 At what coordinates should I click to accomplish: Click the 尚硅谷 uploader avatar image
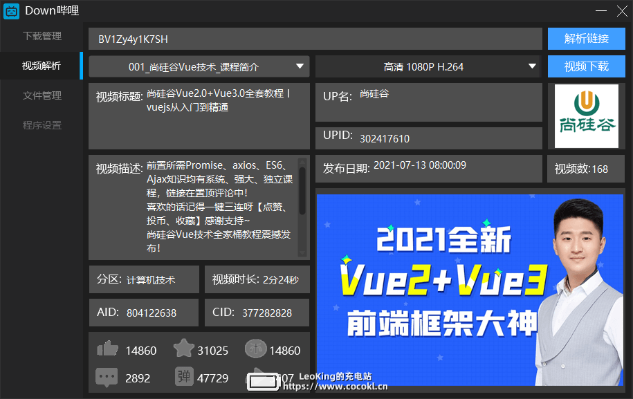[586, 116]
